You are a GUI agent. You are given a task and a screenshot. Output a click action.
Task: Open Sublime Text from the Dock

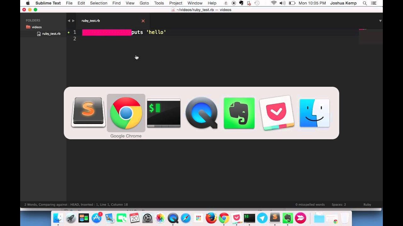(275, 218)
